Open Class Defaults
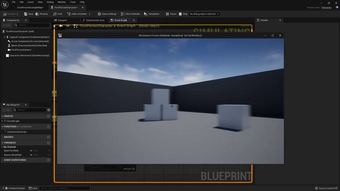Screen dimensions: 340x191 tap(130, 14)
